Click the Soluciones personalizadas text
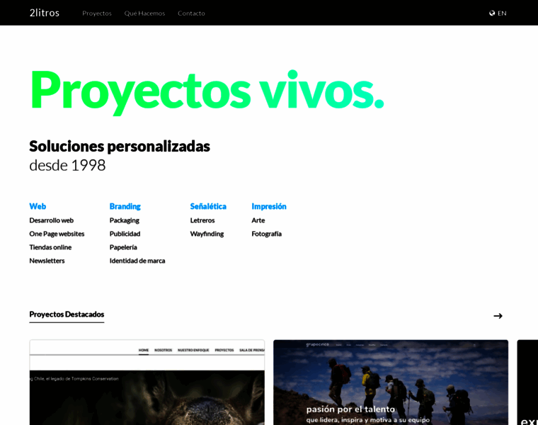This screenshot has height=425, width=538. click(120, 147)
